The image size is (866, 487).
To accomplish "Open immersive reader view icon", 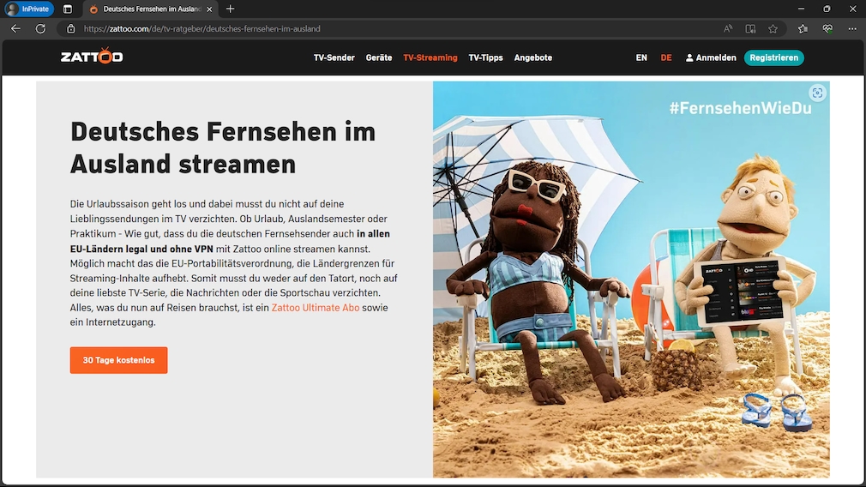I will click(x=750, y=28).
